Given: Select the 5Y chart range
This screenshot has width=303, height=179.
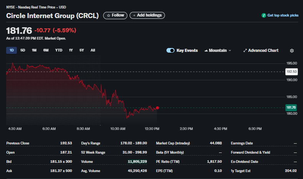Looking at the screenshot, I should point(82,50).
